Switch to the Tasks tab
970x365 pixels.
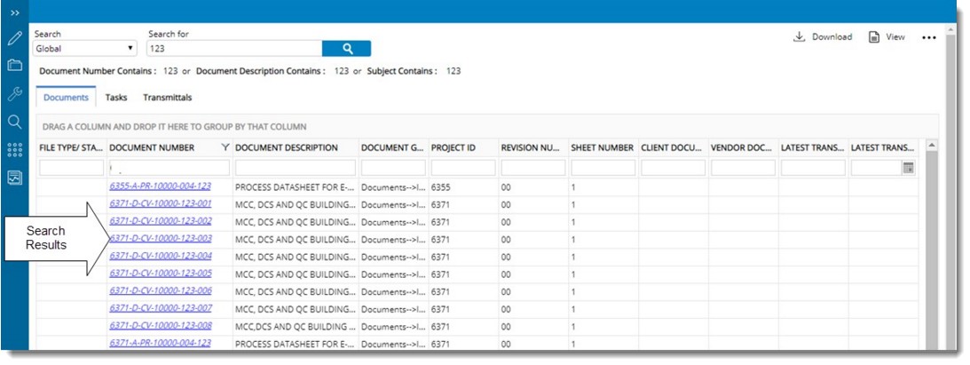116,98
